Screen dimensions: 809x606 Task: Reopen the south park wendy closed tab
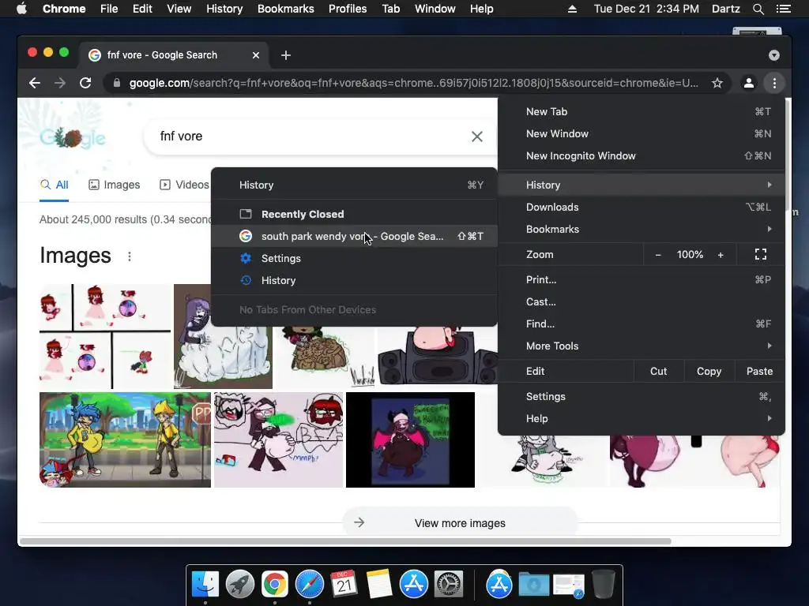[355, 237]
